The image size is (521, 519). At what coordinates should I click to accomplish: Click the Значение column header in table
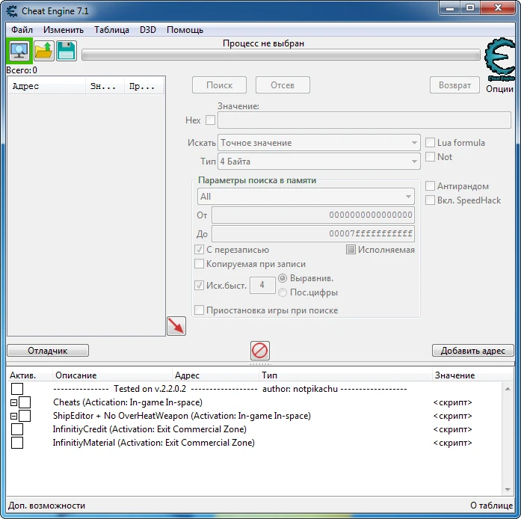[x=472, y=375]
